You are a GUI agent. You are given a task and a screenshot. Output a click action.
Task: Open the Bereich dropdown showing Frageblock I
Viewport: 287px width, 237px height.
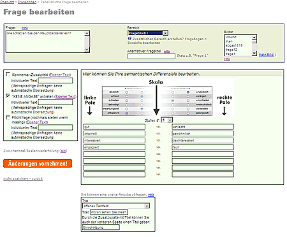pyautogui.click(x=148, y=33)
